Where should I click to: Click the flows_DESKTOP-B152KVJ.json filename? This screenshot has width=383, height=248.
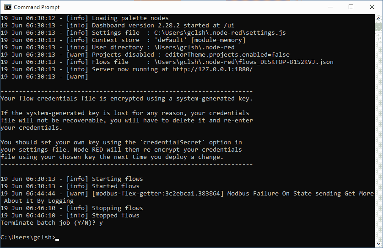[x=286, y=62]
